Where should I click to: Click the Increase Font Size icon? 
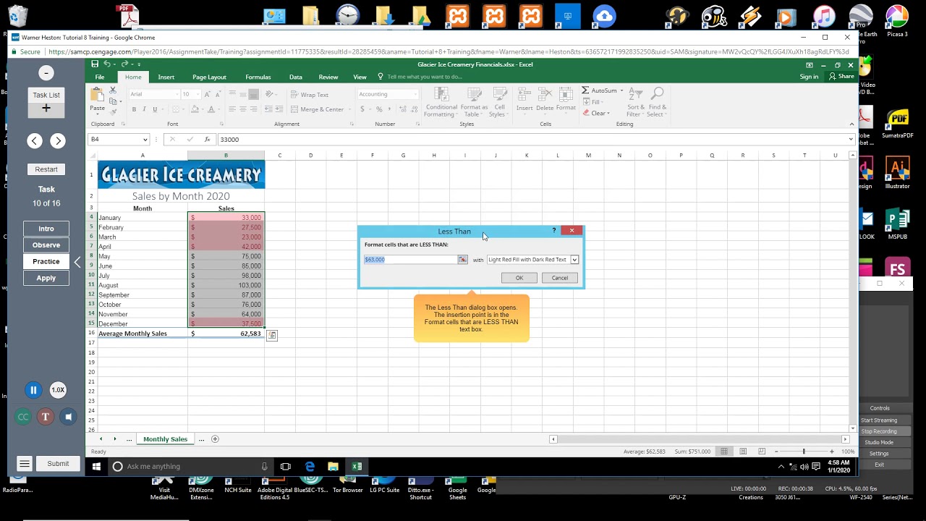pyautogui.click(x=208, y=94)
